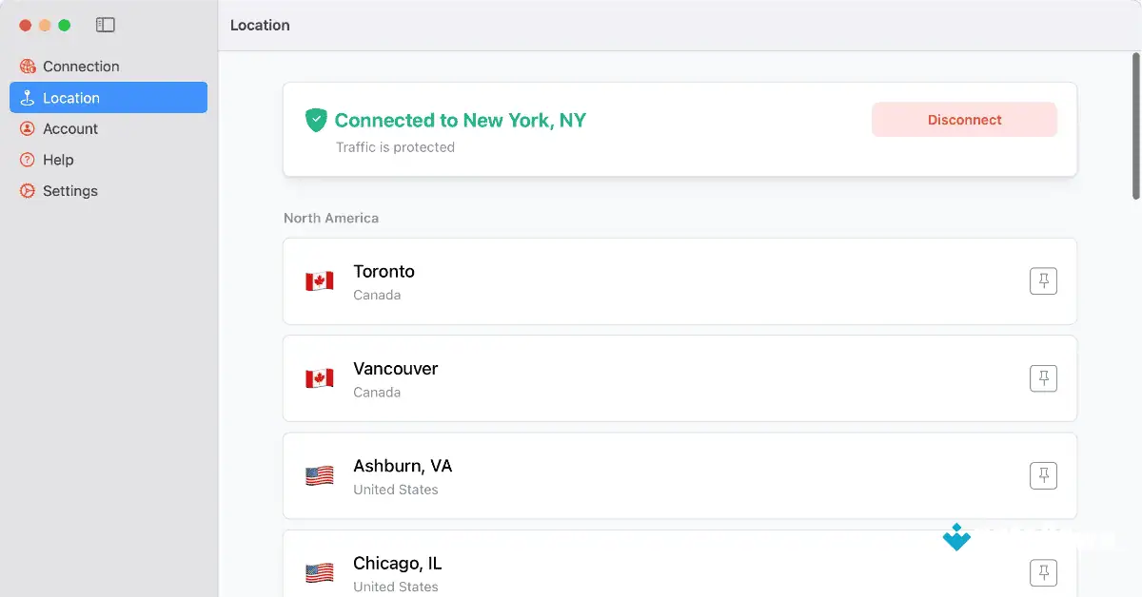Image resolution: width=1142 pixels, height=597 pixels.
Task: Pin the Chicago, IL server location
Action: pos(1043,572)
